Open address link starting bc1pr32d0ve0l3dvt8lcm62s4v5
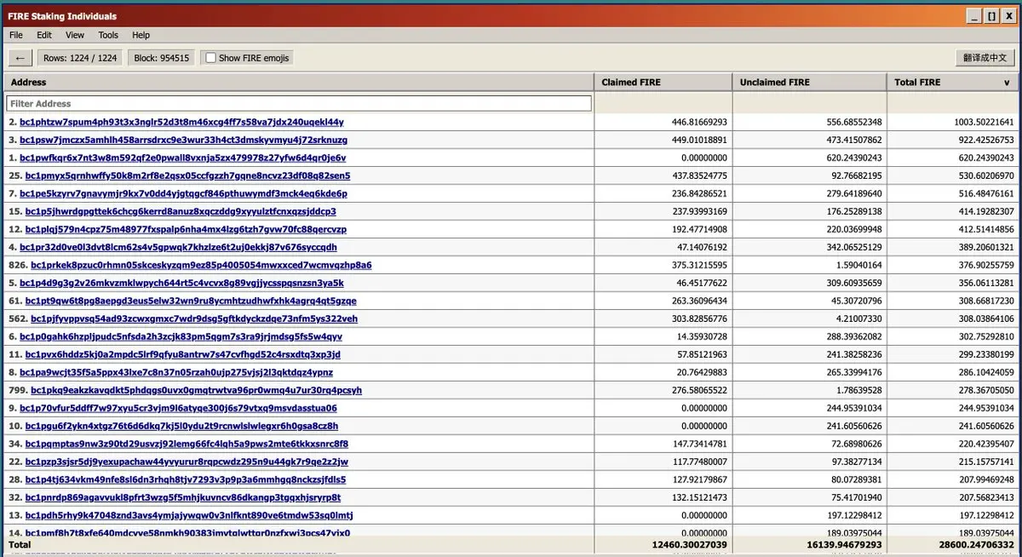 point(178,247)
